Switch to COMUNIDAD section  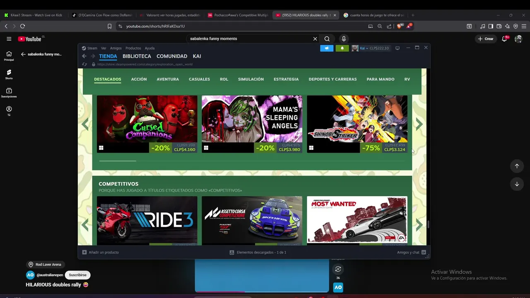172,56
